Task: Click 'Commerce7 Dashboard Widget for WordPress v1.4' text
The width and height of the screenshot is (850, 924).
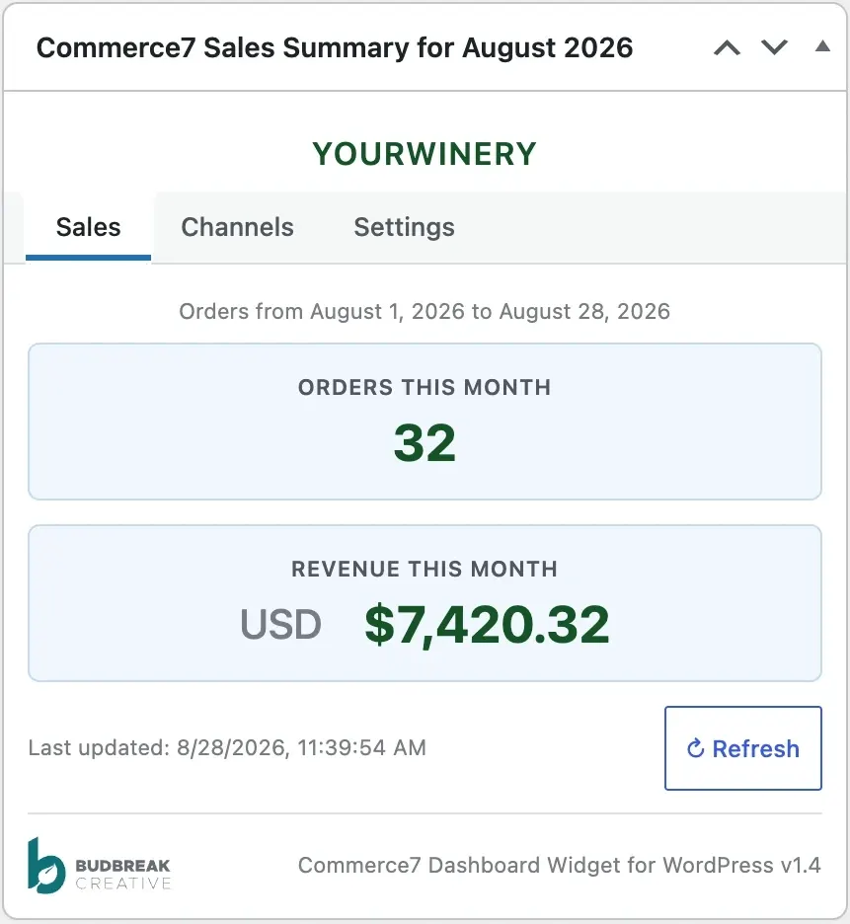Action: tap(560, 866)
